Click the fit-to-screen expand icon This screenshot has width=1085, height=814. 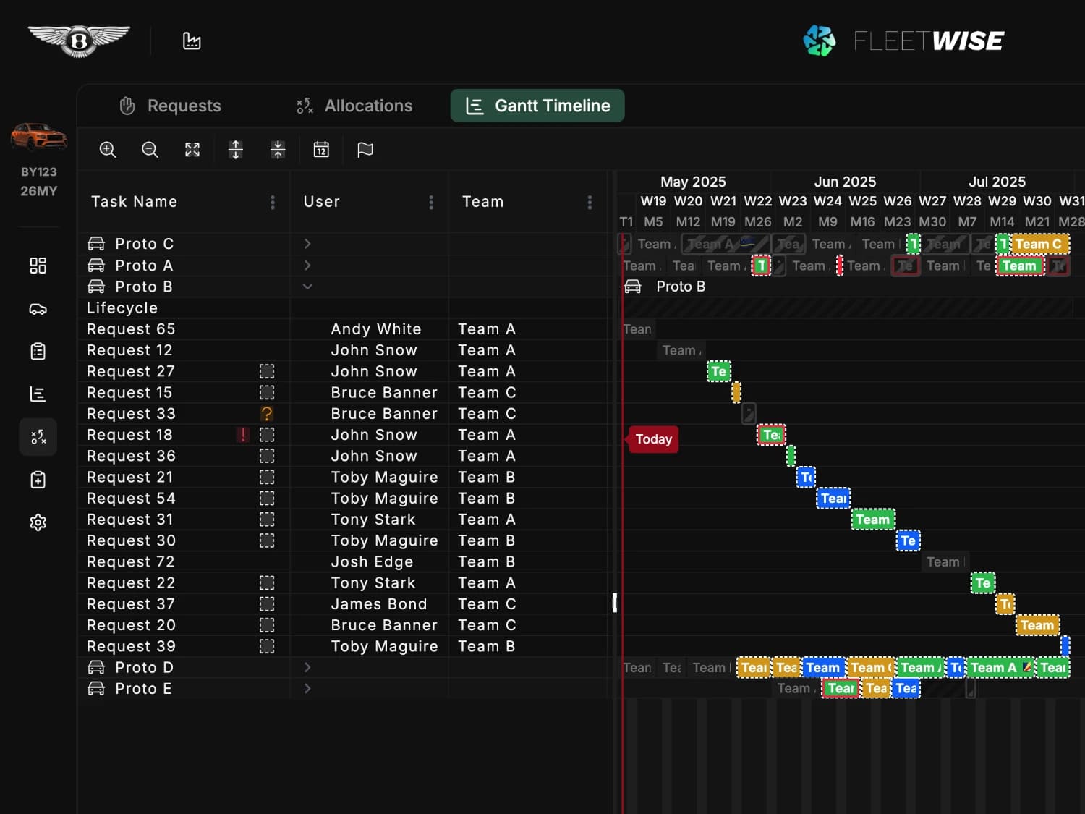[192, 150]
